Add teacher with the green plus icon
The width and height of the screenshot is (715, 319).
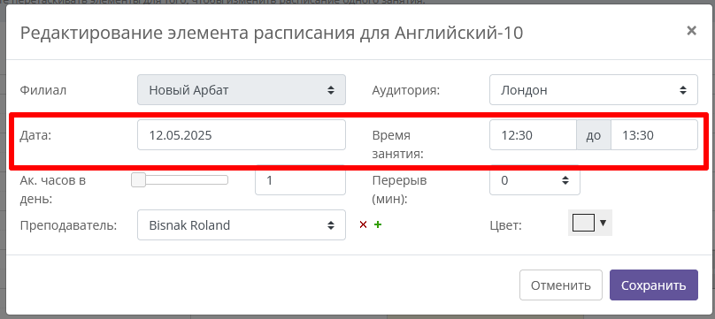378,224
